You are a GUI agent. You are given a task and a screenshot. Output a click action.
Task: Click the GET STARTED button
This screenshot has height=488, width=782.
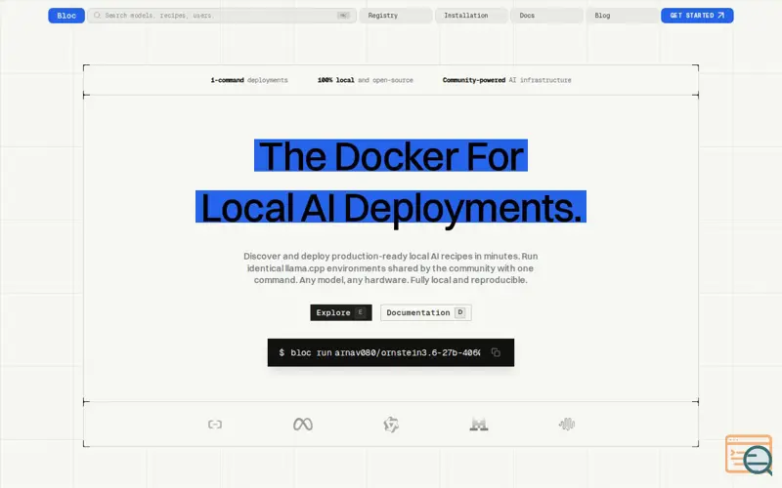pos(697,16)
